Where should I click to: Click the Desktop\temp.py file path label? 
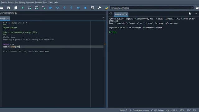point(8,13)
